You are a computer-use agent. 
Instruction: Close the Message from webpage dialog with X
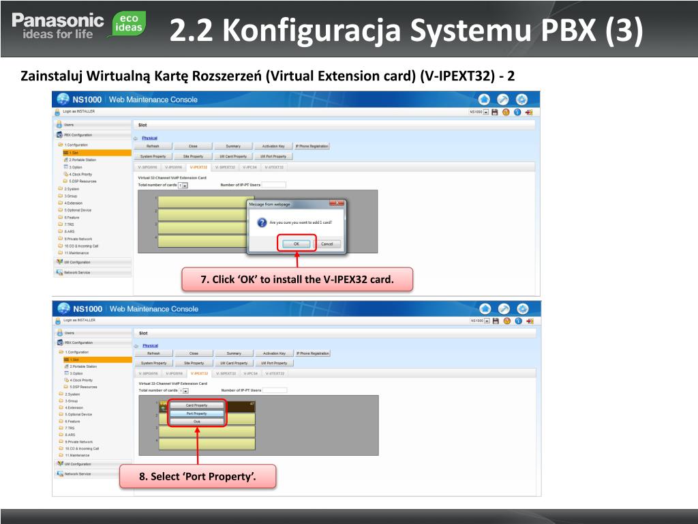(337, 203)
